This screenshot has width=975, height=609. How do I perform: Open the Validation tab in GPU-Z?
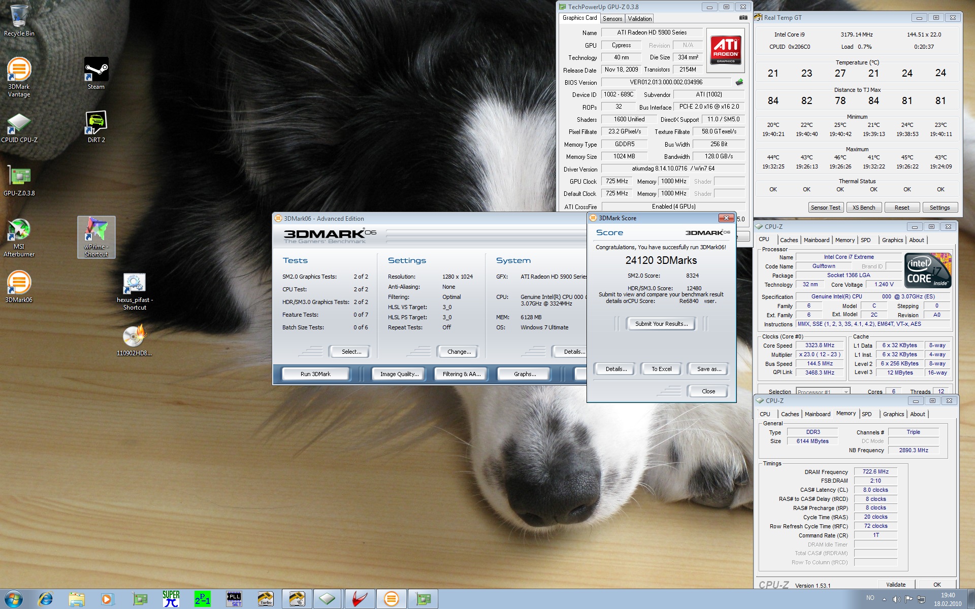[x=639, y=18]
